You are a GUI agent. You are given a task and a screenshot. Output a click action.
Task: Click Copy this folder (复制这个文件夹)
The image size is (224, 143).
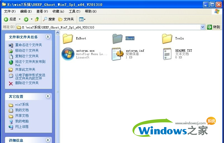(27, 56)
